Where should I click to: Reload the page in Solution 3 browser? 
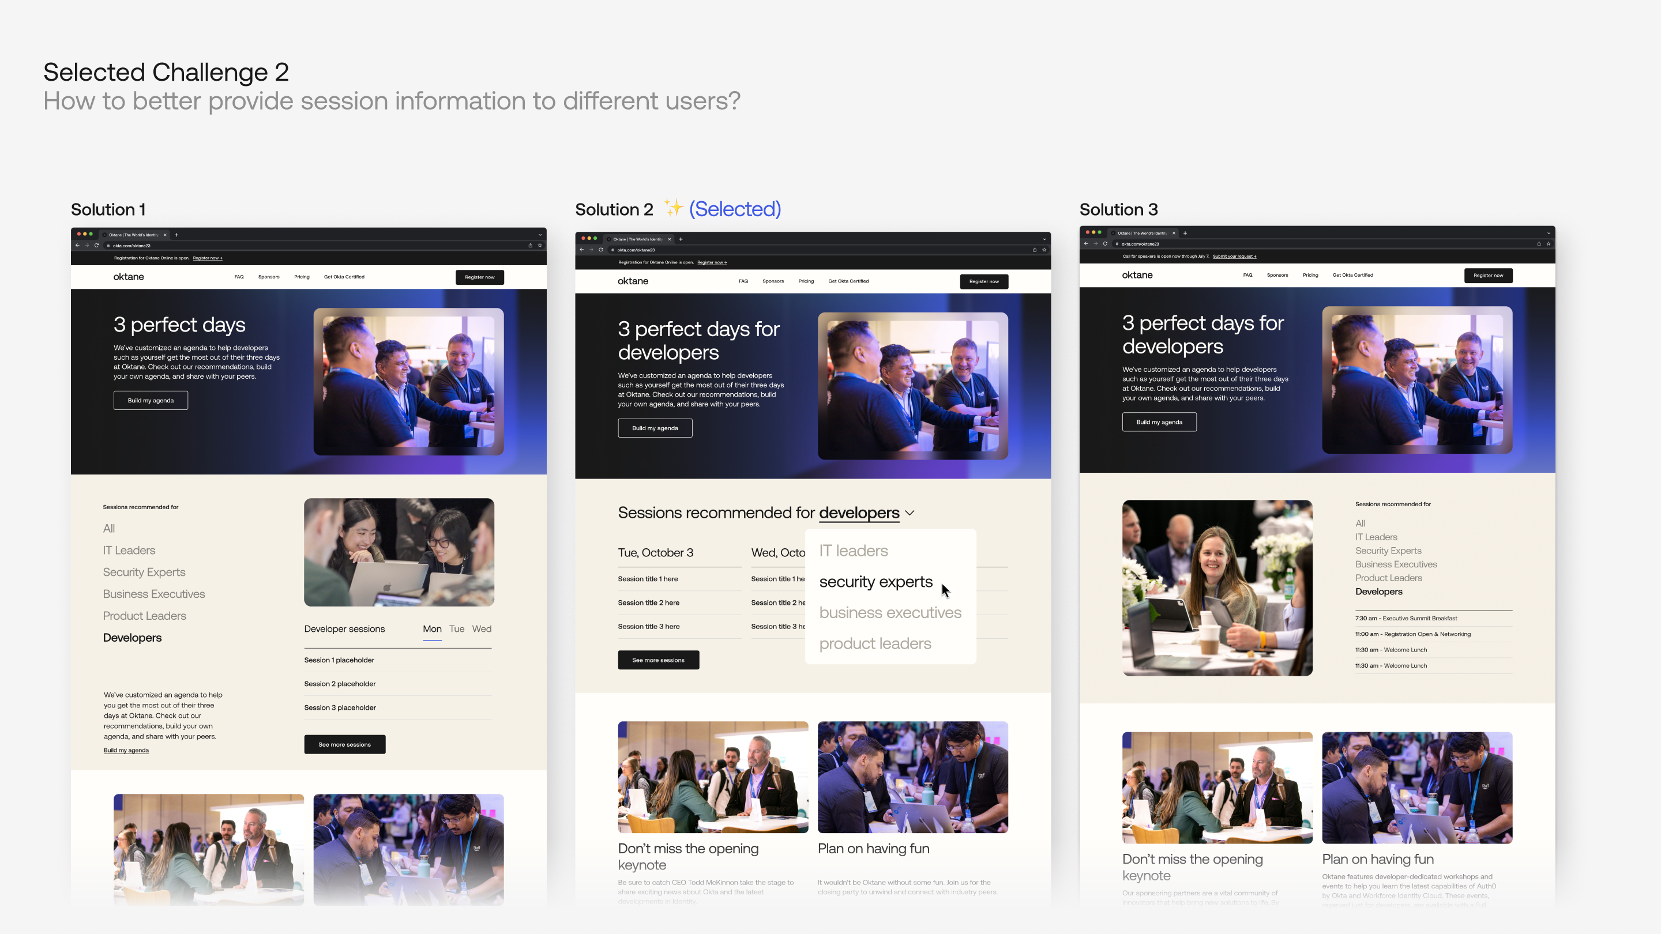pyautogui.click(x=1104, y=244)
